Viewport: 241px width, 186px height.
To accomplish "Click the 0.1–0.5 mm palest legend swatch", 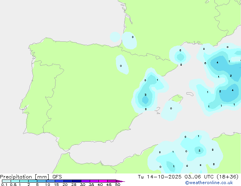I will pos(6,181).
